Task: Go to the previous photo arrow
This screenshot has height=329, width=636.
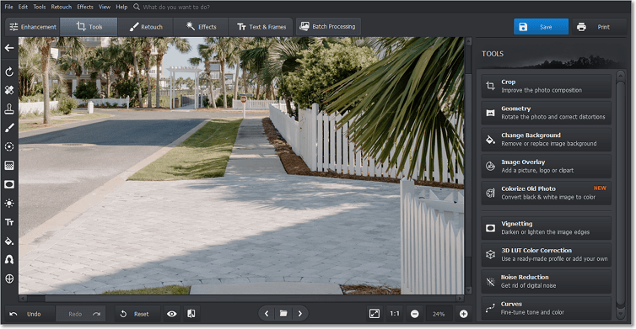Action: [267, 314]
